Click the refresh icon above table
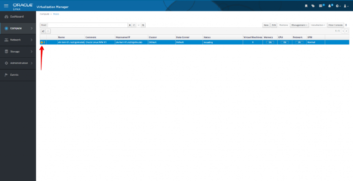353x181 pixels. pyautogui.click(x=43, y=31)
